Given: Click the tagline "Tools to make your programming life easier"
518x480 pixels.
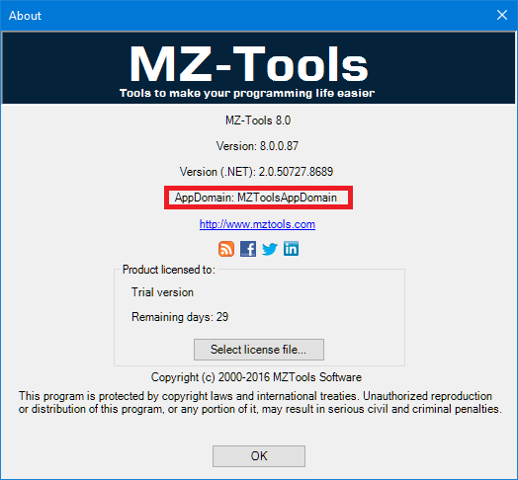Looking at the screenshot, I should point(247,93).
